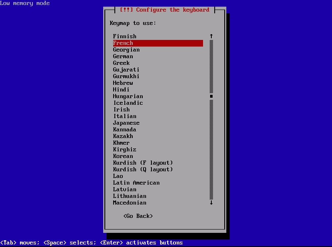Choose Latin American keymap
The width and height of the screenshot is (332, 247).
(x=158, y=183)
